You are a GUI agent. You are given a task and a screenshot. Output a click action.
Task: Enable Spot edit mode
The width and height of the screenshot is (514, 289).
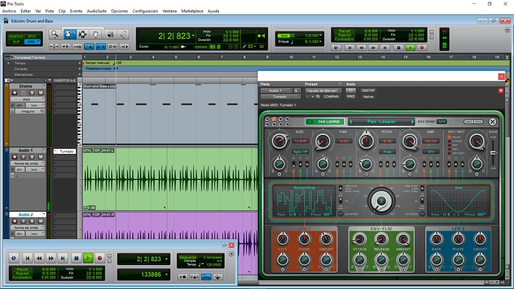click(x=33, y=36)
